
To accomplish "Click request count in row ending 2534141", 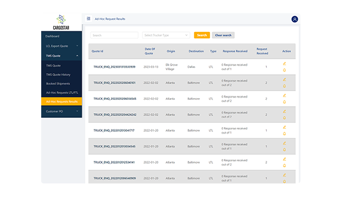I will tap(266, 162).
